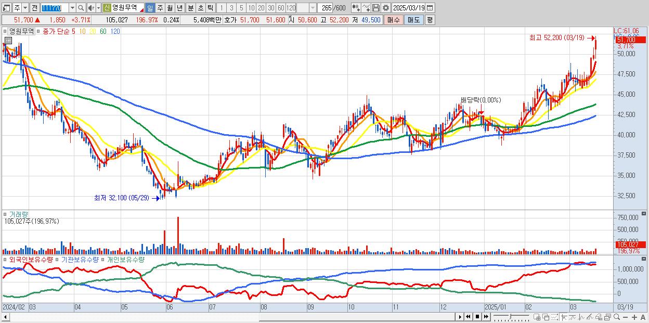This screenshot has height=323, width=649.
Task: Click the 주 button at top left
Action: pos(17,8)
